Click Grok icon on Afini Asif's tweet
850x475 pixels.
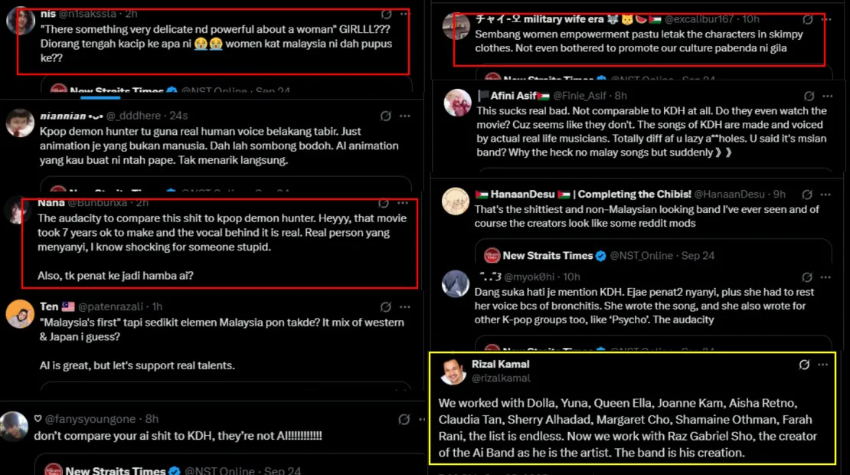[809, 96]
